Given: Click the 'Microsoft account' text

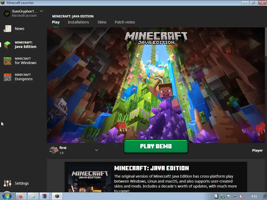Looking at the screenshot, I should tap(24, 15).
